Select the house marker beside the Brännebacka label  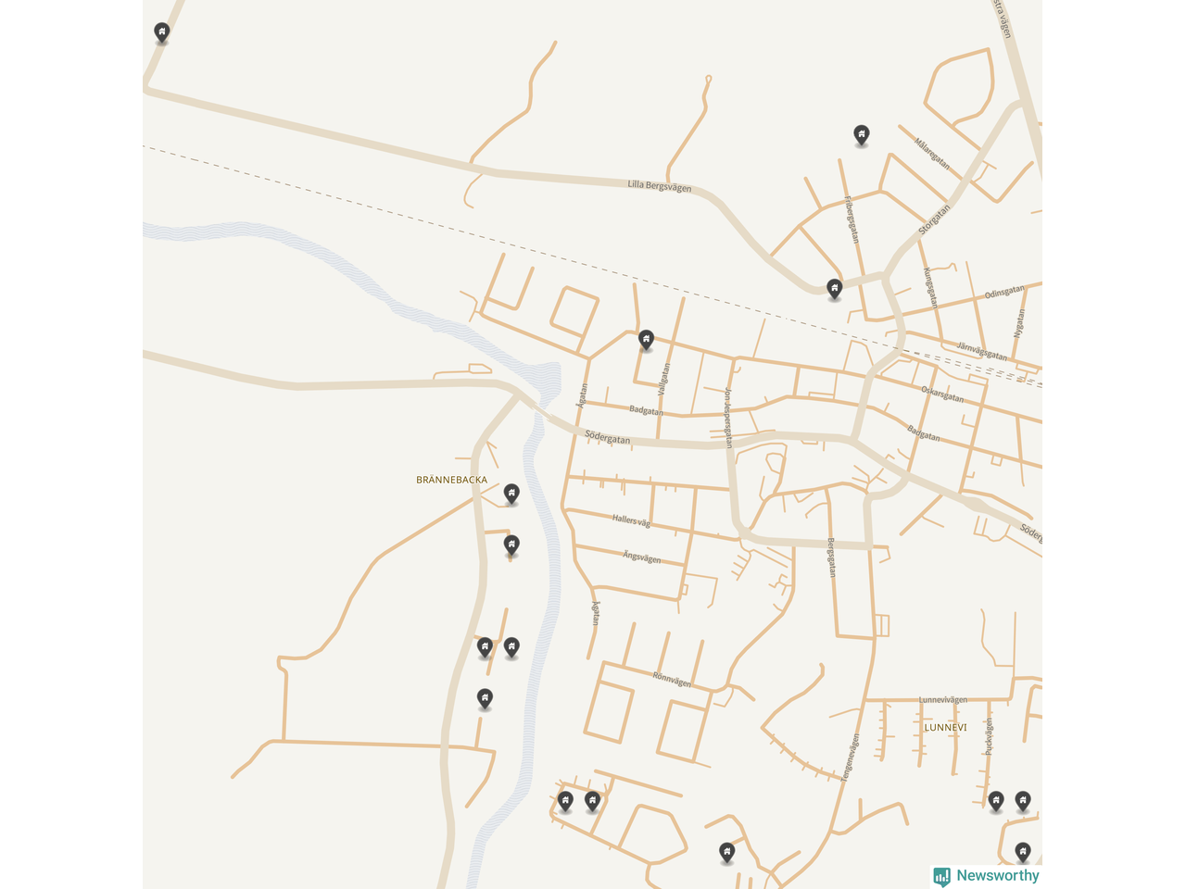[x=511, y=495]
